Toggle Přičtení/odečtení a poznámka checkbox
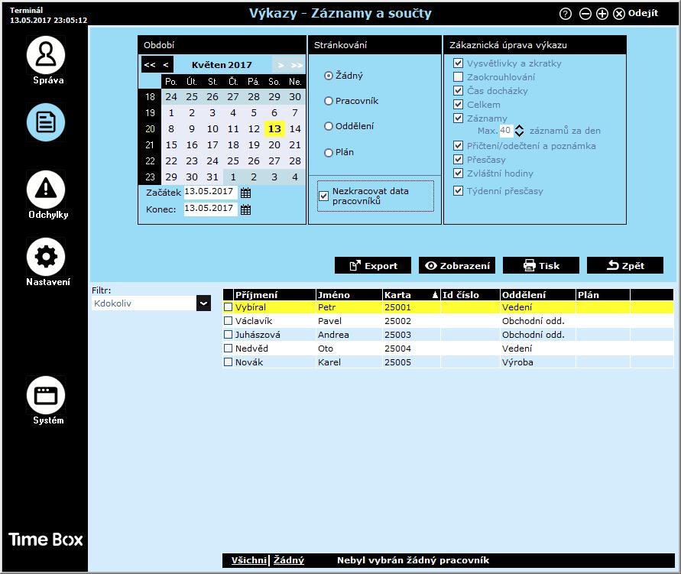 point(458,145)
